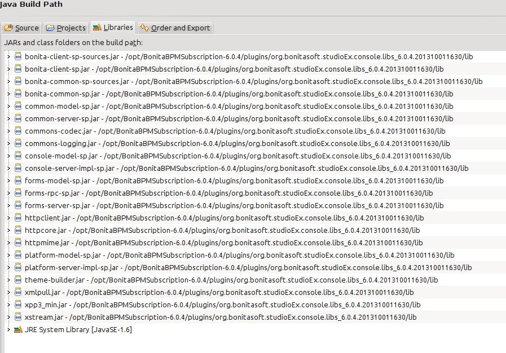Expand the bonita-client-sp.jar entry

click(x=8, y=69)
